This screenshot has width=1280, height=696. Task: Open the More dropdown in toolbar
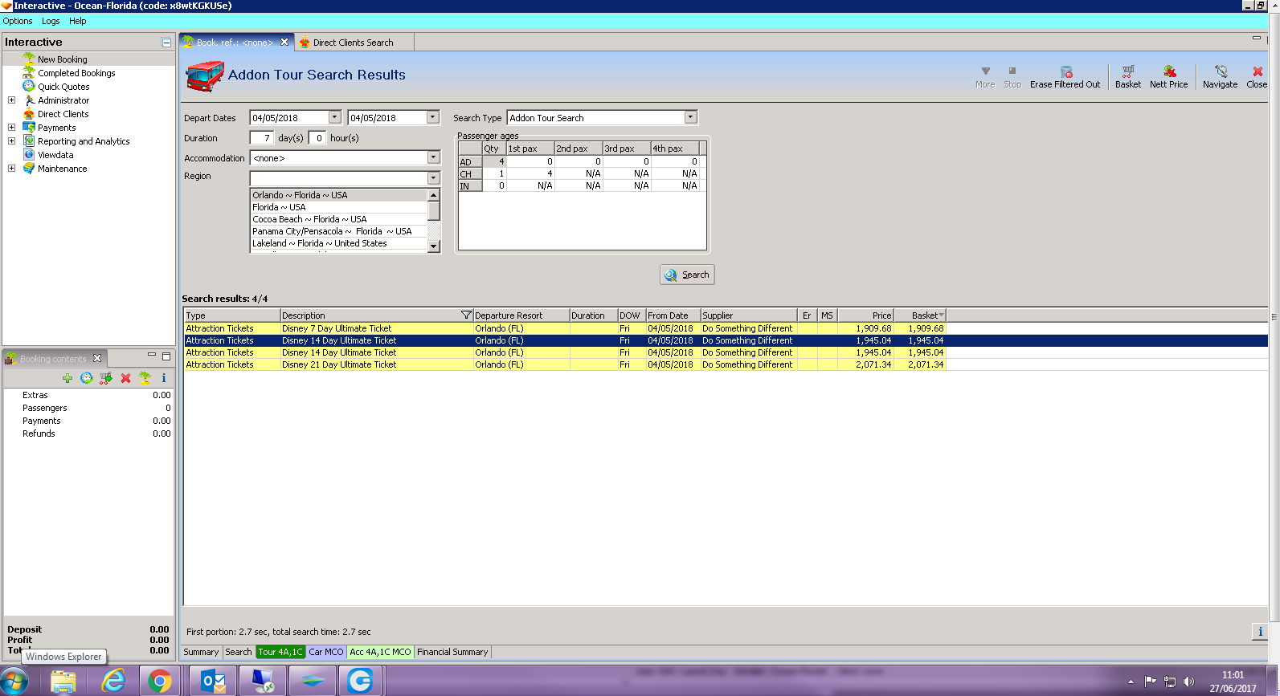985,77
